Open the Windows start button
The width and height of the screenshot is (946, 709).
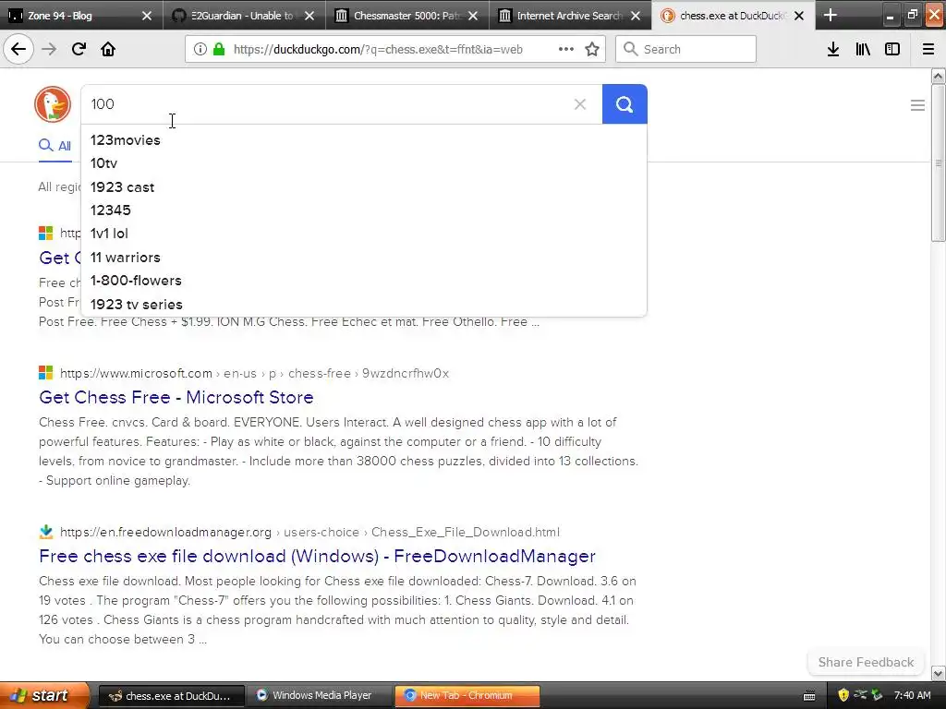(43, 695)
